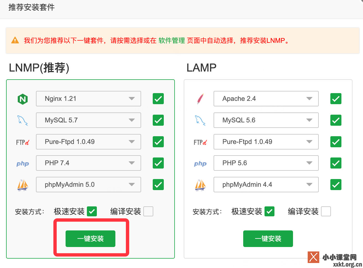Click the 推荐安装套件 dialog title
363x268 pixels.
(x=32, y=7)
